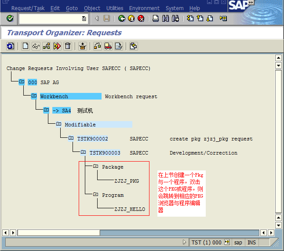Screen dimensions: 284x251
Task: Click the 'create pkg zjzj_pkg request' description
Action: (x=211, y=139)
